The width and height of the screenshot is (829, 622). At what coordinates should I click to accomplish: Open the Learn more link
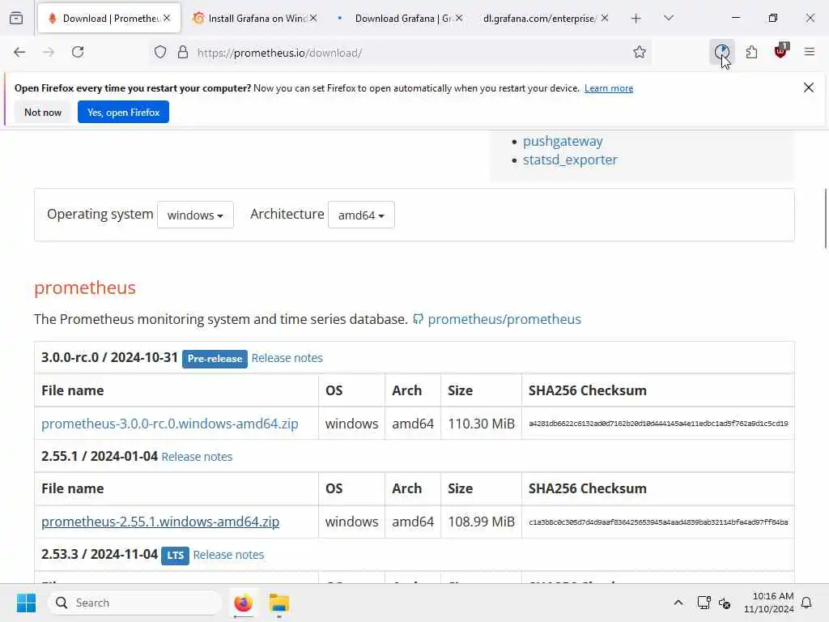(x=609, y=88)
